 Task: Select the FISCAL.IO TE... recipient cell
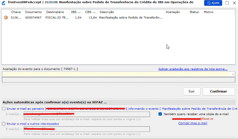click(57, 18)
